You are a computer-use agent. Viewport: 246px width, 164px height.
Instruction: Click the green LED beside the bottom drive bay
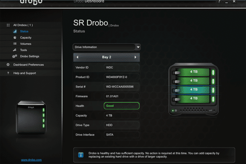[213, 99]
